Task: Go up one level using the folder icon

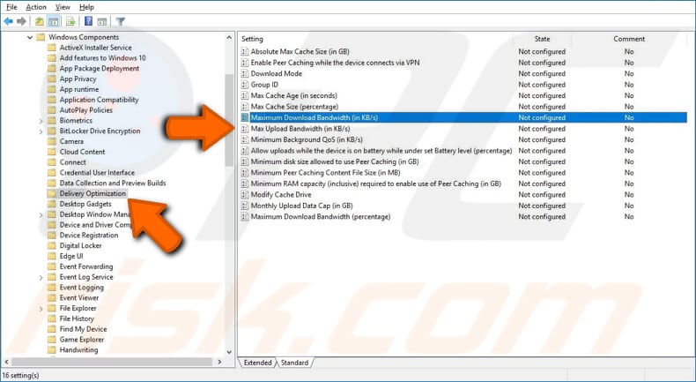Action: pos(40,21)
